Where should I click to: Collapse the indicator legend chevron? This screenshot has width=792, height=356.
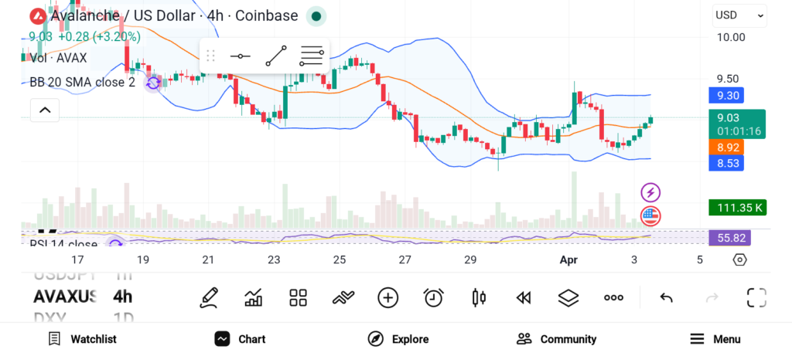(x=45, y=110)
